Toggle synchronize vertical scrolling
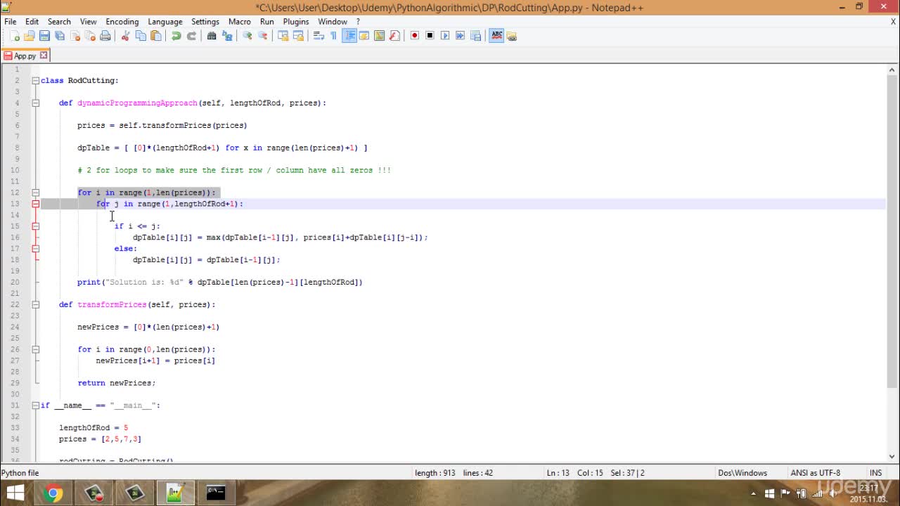The height and width of the screenshot is (506, 900). [283, 36]
